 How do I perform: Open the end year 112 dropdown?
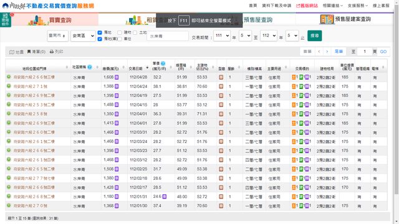point(269,35)
